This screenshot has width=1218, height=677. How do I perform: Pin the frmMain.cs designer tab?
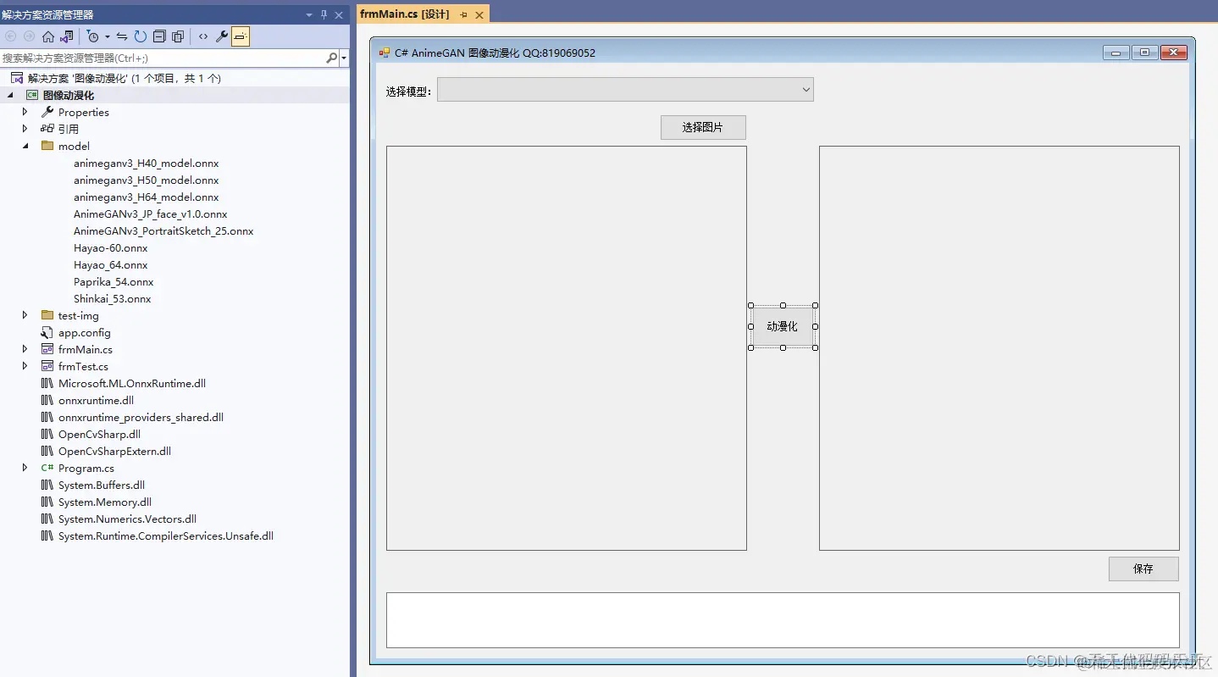[x=463, y=15]
